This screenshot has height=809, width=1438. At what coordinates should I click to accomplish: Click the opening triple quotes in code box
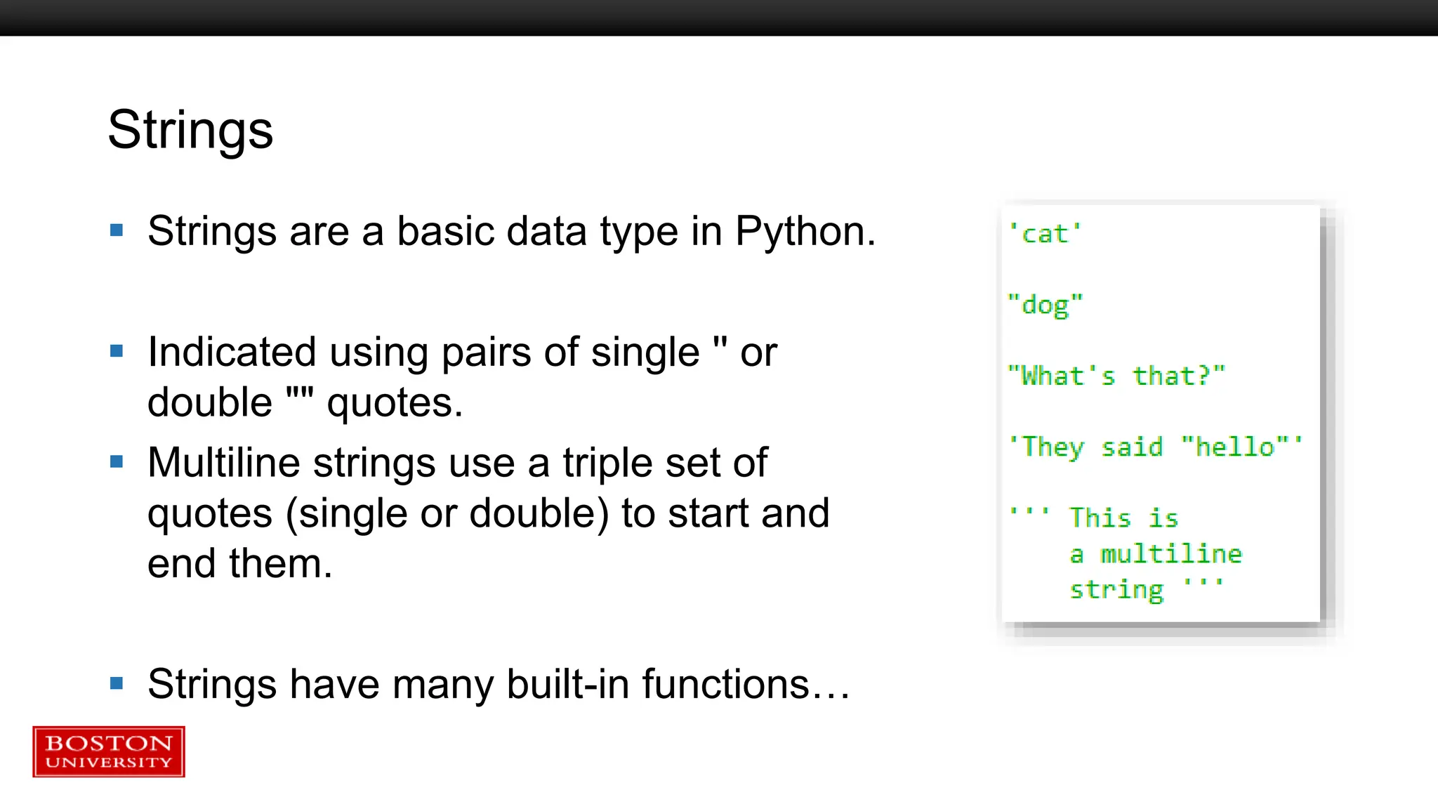coord(1029,514)
